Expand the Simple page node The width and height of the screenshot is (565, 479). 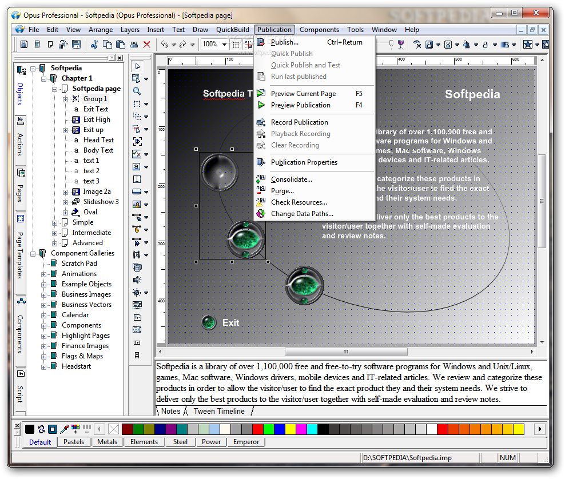55,223
